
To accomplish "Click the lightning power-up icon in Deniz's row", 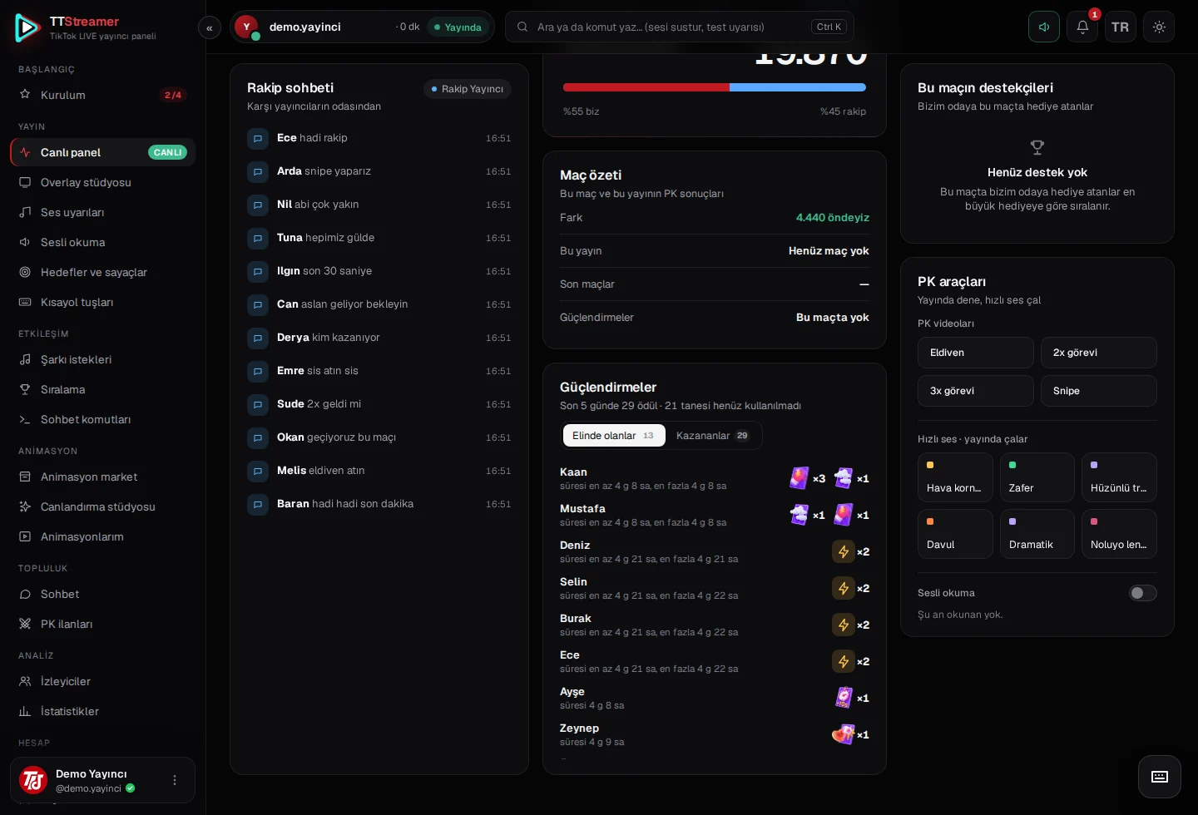I will (x=844, y=551).
